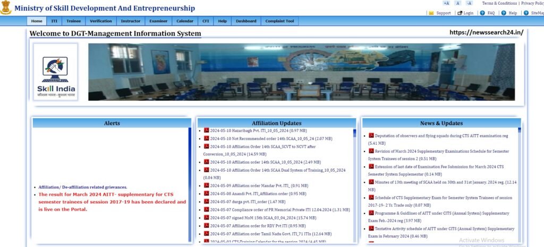Click the Affiliation Updates scrollbar

[354, 186]
